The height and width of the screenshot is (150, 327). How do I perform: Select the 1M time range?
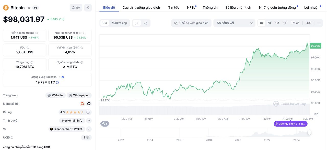[x=277, y=23]
